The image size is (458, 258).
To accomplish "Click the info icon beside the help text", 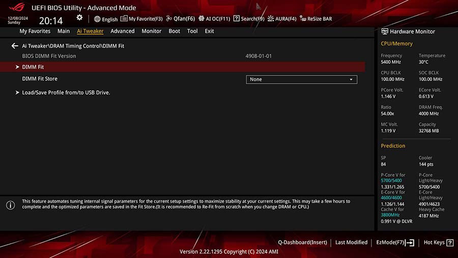I will 11,205.
